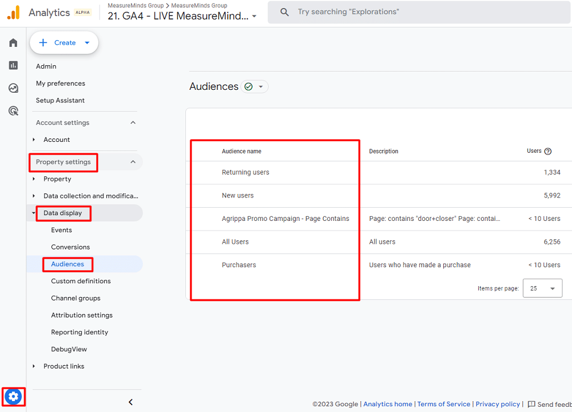Open the property selector dropdown

pyautogui.click(x=182, y=16)
